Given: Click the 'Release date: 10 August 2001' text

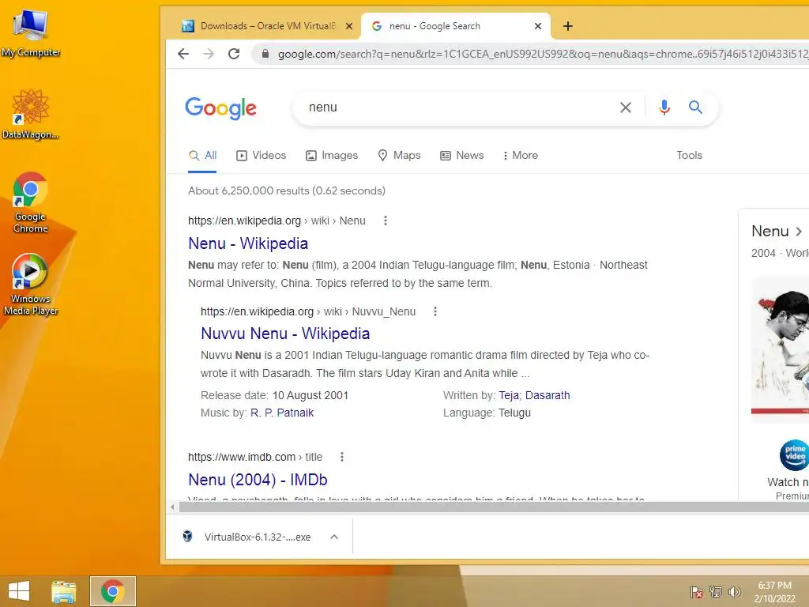Looking at the screenshot, I should pyautogui.click(x=274, y=395).
